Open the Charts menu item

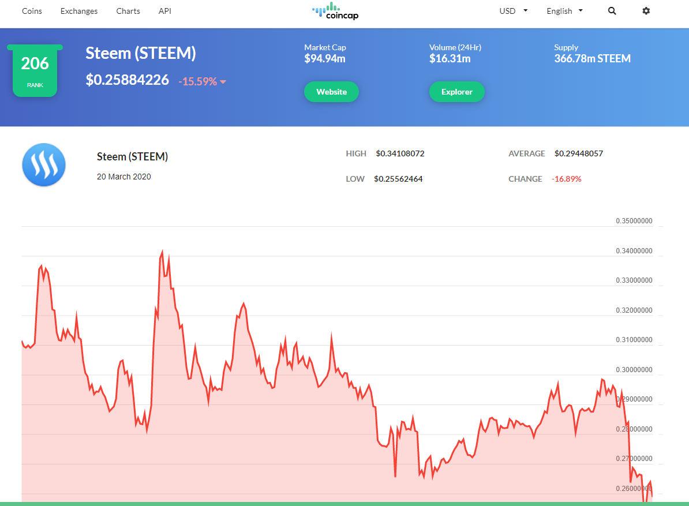point(128,11)
